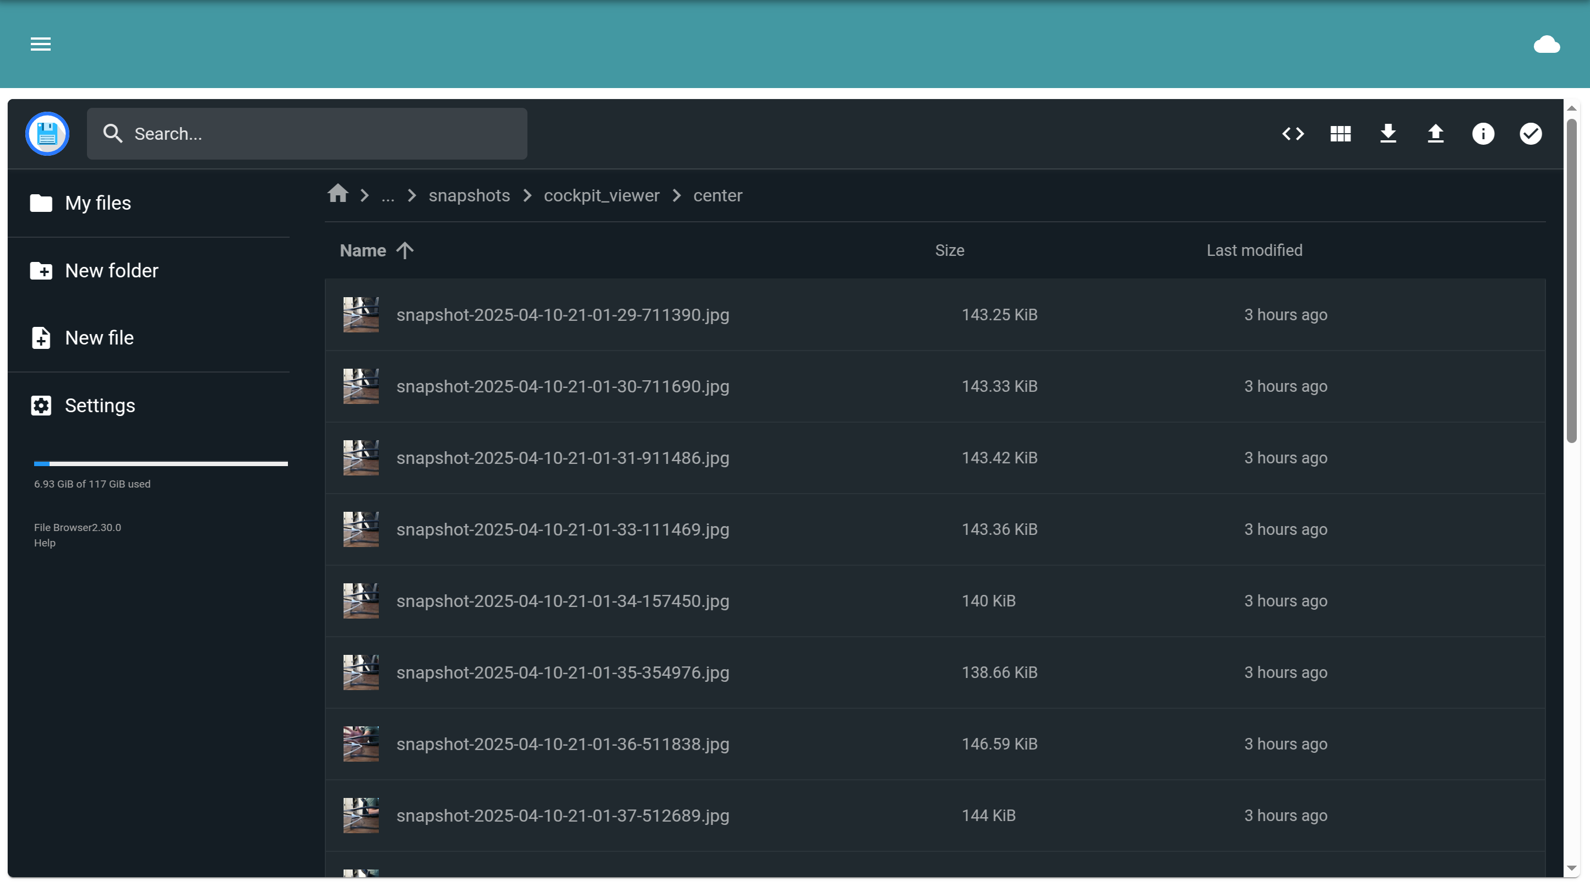Viewport: 1590px width, 886px height.
Task: Show file info icon
Action: tap(1483, 134)
